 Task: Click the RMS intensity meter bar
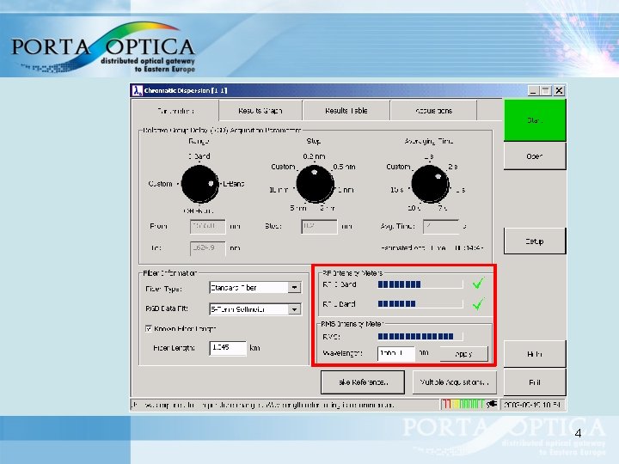[x=420, y=337]
